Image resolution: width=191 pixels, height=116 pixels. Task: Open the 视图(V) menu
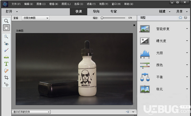tap(104, 4)
